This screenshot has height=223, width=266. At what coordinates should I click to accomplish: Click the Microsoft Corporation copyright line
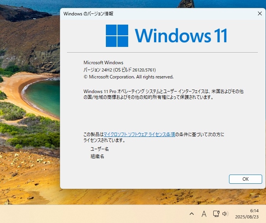(129, 77)
